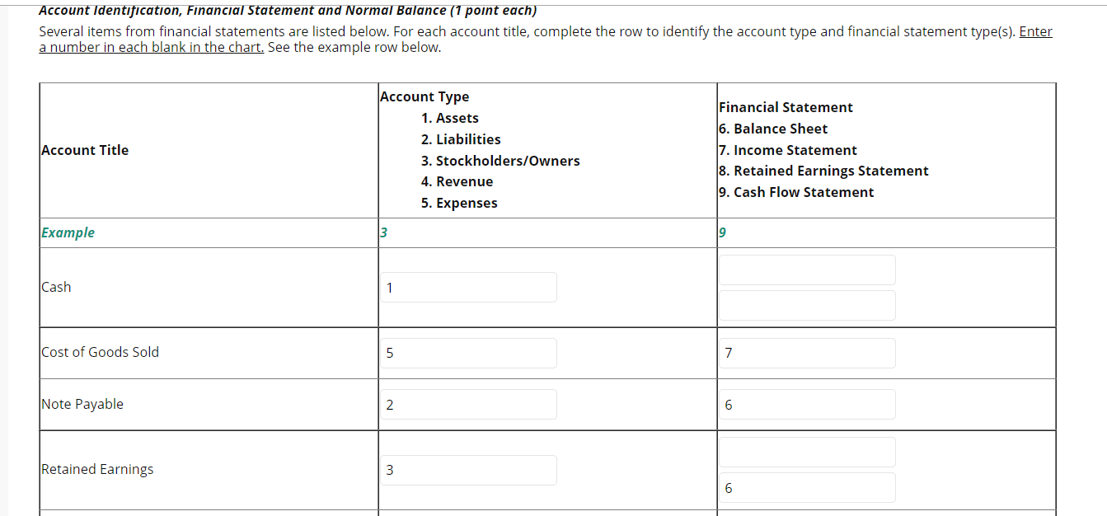Select the first blank financial statement field for Cash
The width and height of the screenshot is (1107, 516).
coord(806,270)
